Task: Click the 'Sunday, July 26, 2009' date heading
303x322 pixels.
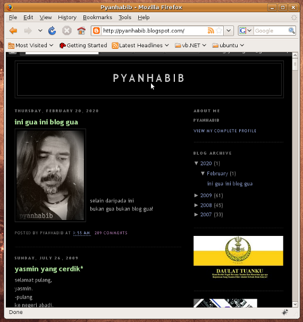Action: pyautogui.click(x=46, y=258)
